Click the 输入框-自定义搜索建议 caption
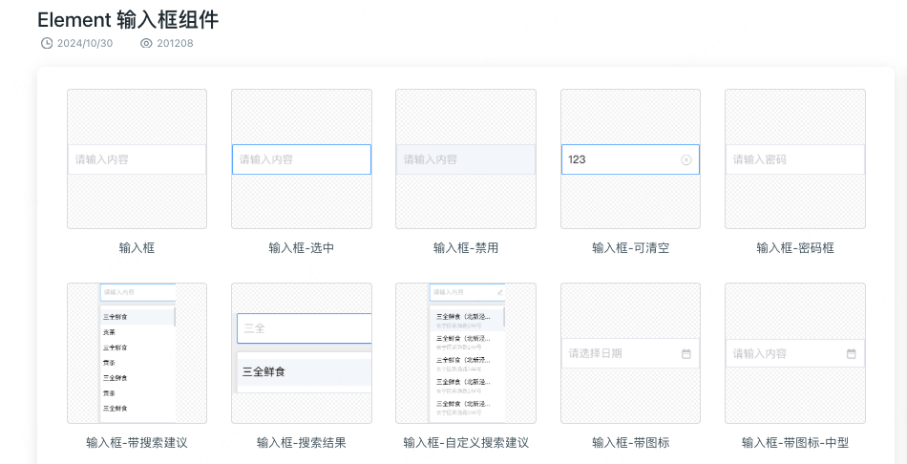 point(466,443)
